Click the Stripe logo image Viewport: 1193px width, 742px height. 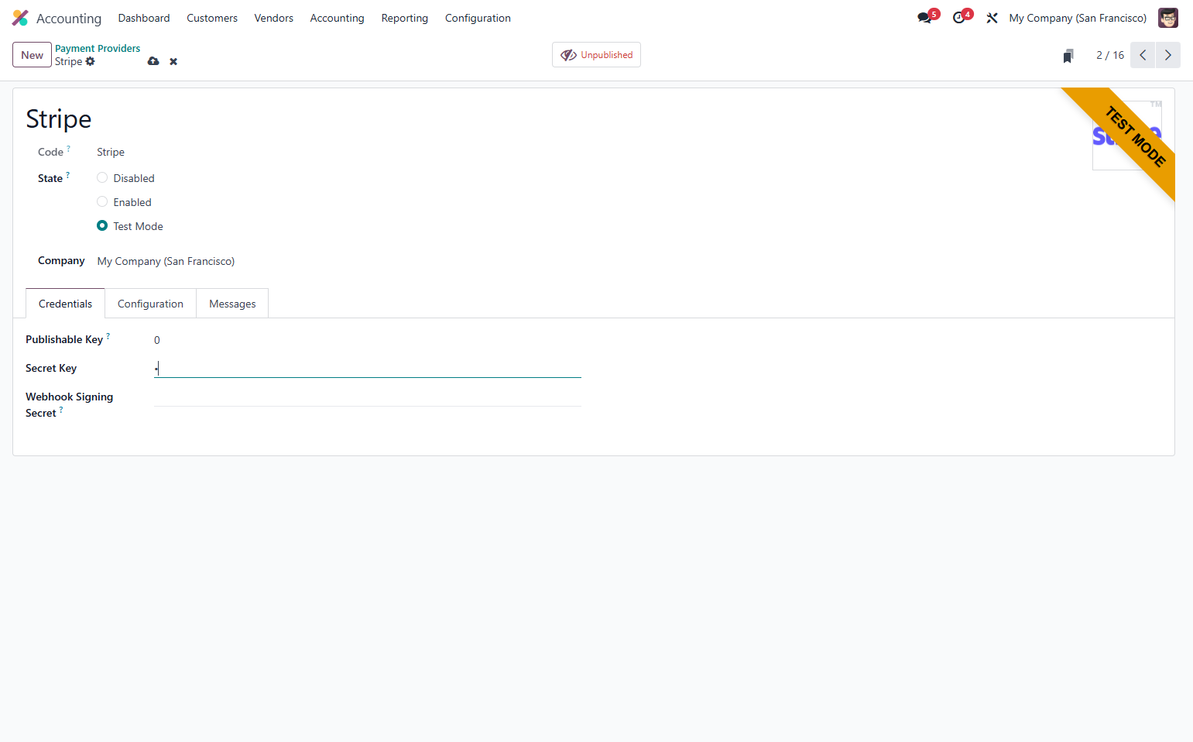(1127, 136)
